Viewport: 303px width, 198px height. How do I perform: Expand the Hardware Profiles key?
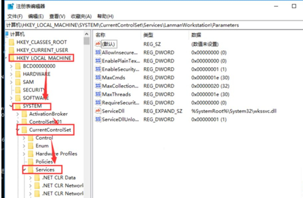pos(24,154)
